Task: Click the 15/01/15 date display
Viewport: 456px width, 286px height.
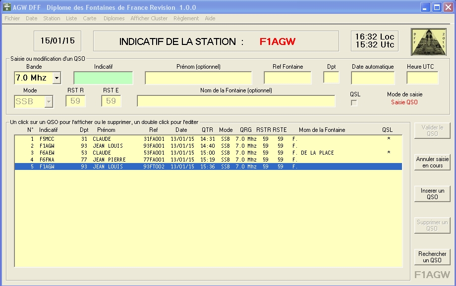Action: point(57,41)
